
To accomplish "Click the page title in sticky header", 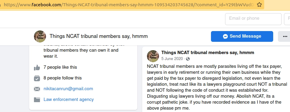I will click(x=99, y=36).
